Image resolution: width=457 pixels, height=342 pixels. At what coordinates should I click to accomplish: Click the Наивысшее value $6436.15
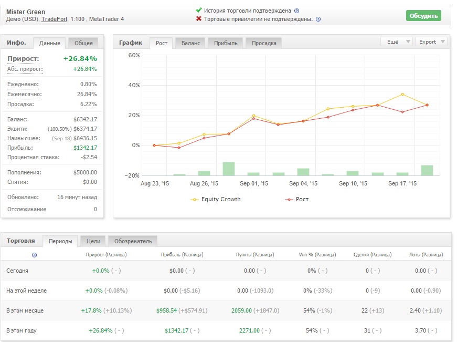coord(85,138)
